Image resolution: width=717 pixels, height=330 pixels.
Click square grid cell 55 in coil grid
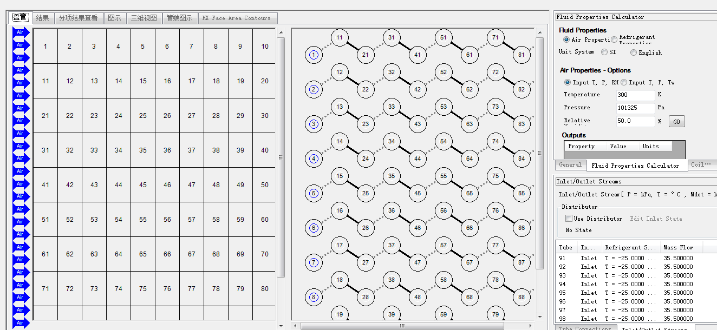[143, 220]
